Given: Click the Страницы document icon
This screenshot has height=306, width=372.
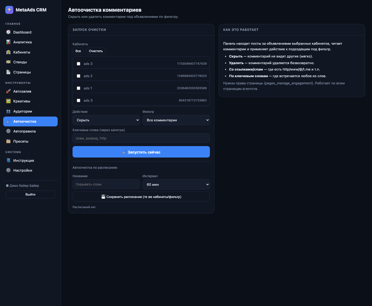Looking at the screenshot, I should coord(9,72).
